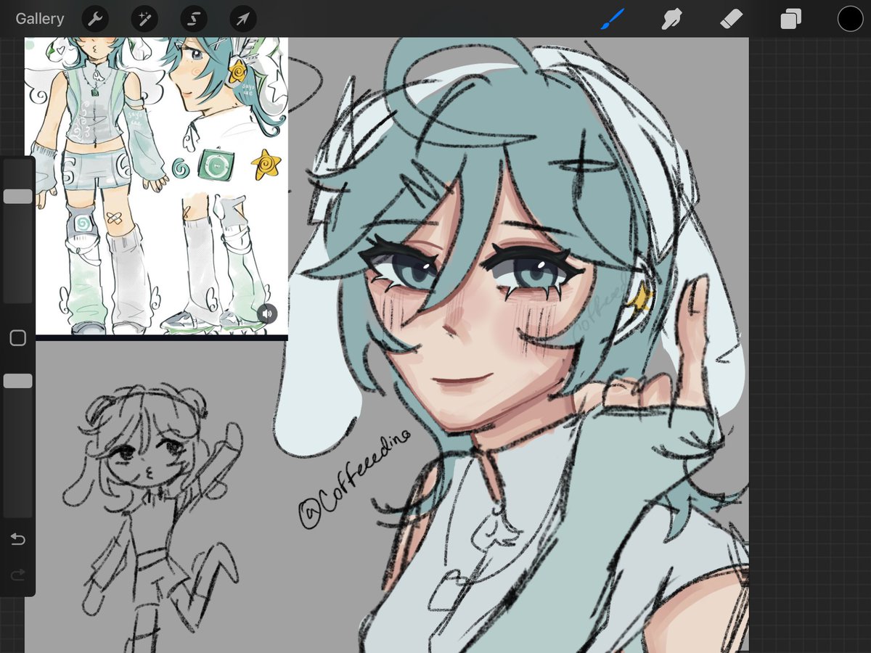The width and height of the screenshot is (871, 653).
Task: Tap the Modify square button in sidebar
Action: [18, 338]
